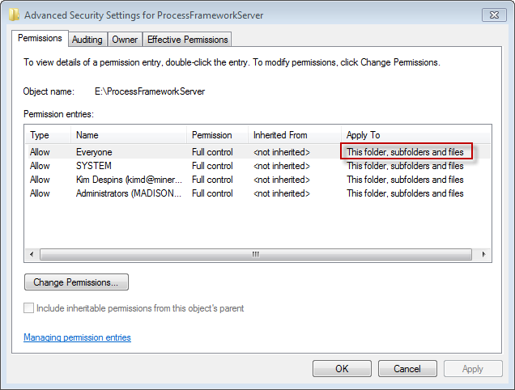Select the Administrators permission entry

130,193
